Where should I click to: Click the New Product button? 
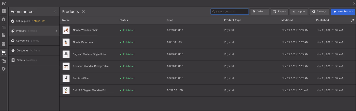[343, 12]
